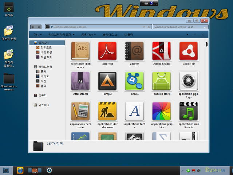The image size is (233, 175).
Task: Select 네트워크 in the navigation pane
Action: click(x=42, y=105)
